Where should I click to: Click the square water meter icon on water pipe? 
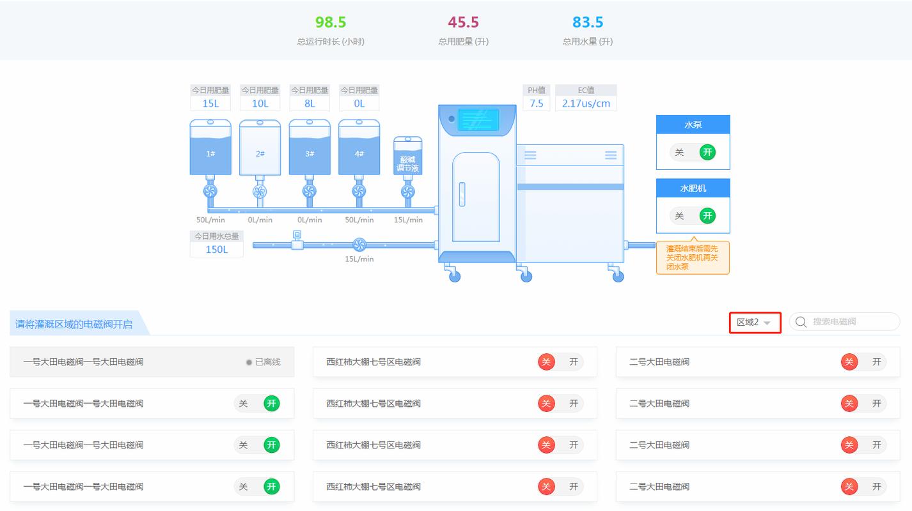pyautogui.click(x=297, y=241)
